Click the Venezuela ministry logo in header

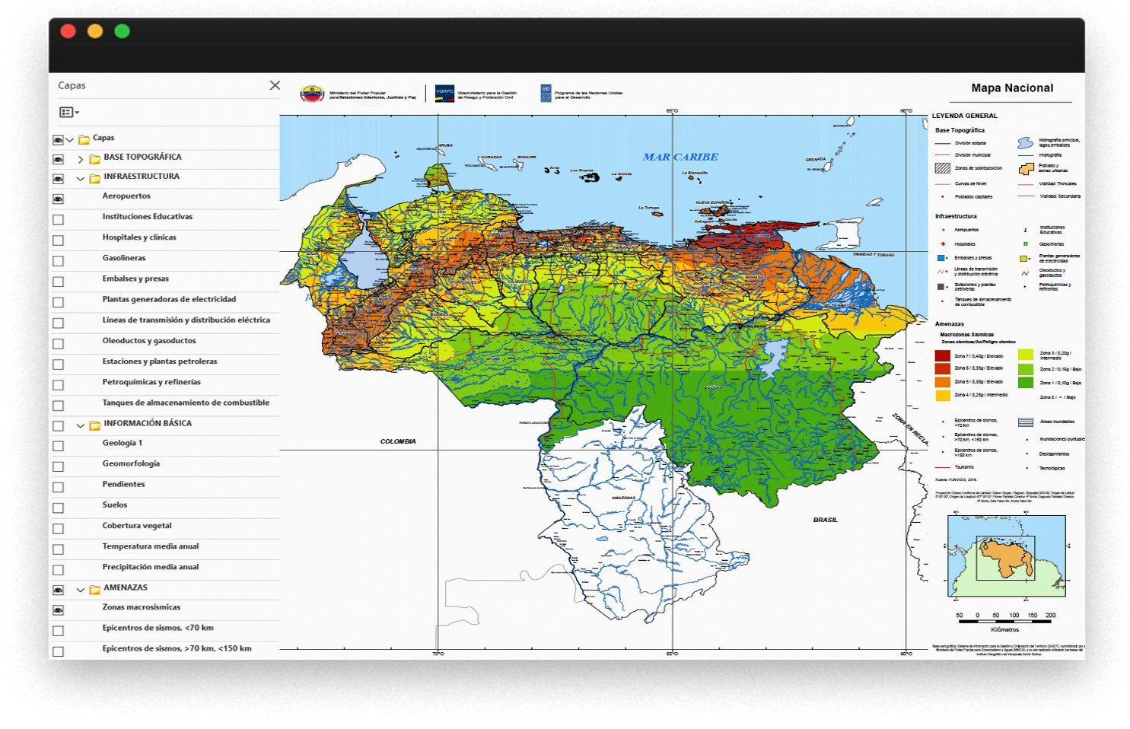pos(312,94)
